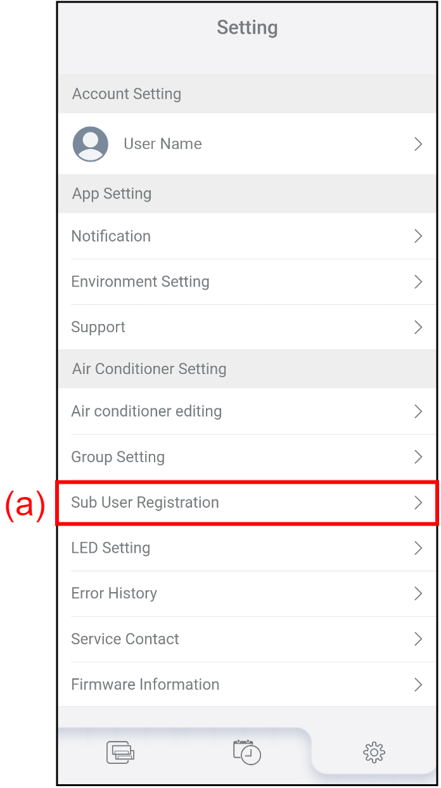Switch to the settings tab at bottom right
The image size is (441, 788).
point(374,752)
